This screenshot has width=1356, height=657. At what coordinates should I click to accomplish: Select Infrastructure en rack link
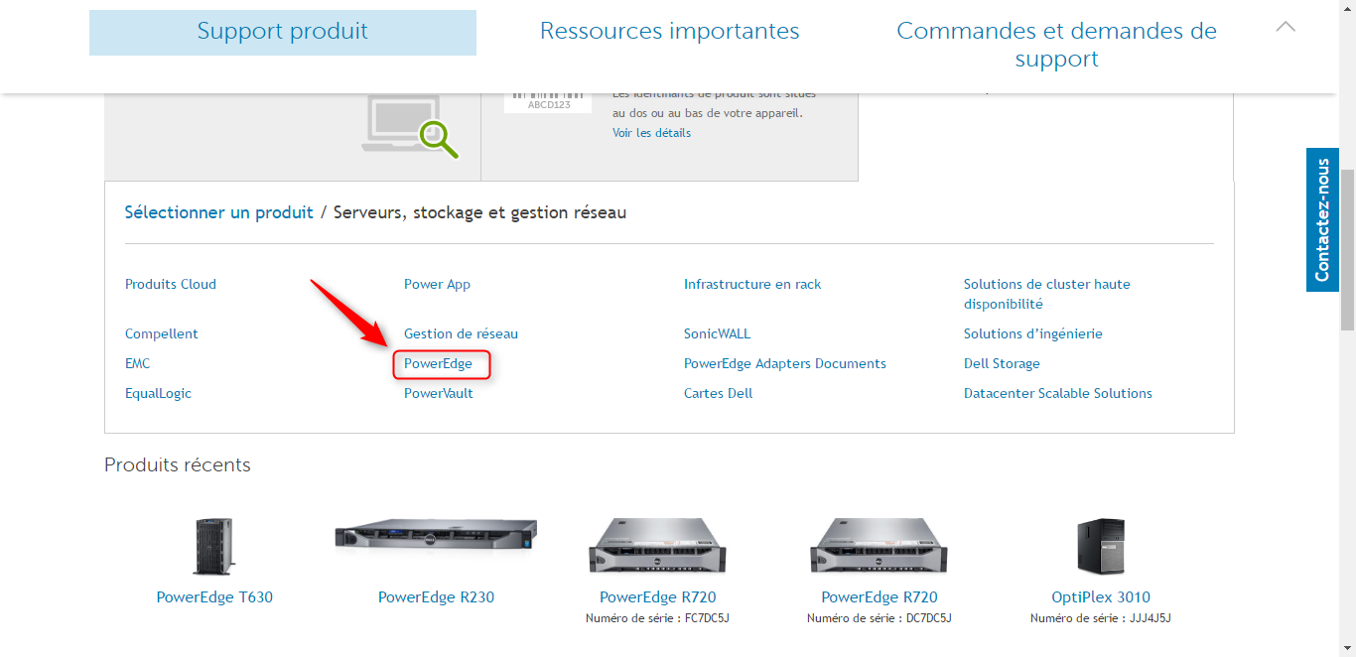(x=752, y=284)
